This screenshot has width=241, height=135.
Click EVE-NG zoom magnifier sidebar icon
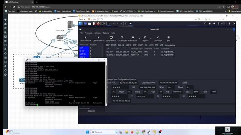click(x=5, y=49)
